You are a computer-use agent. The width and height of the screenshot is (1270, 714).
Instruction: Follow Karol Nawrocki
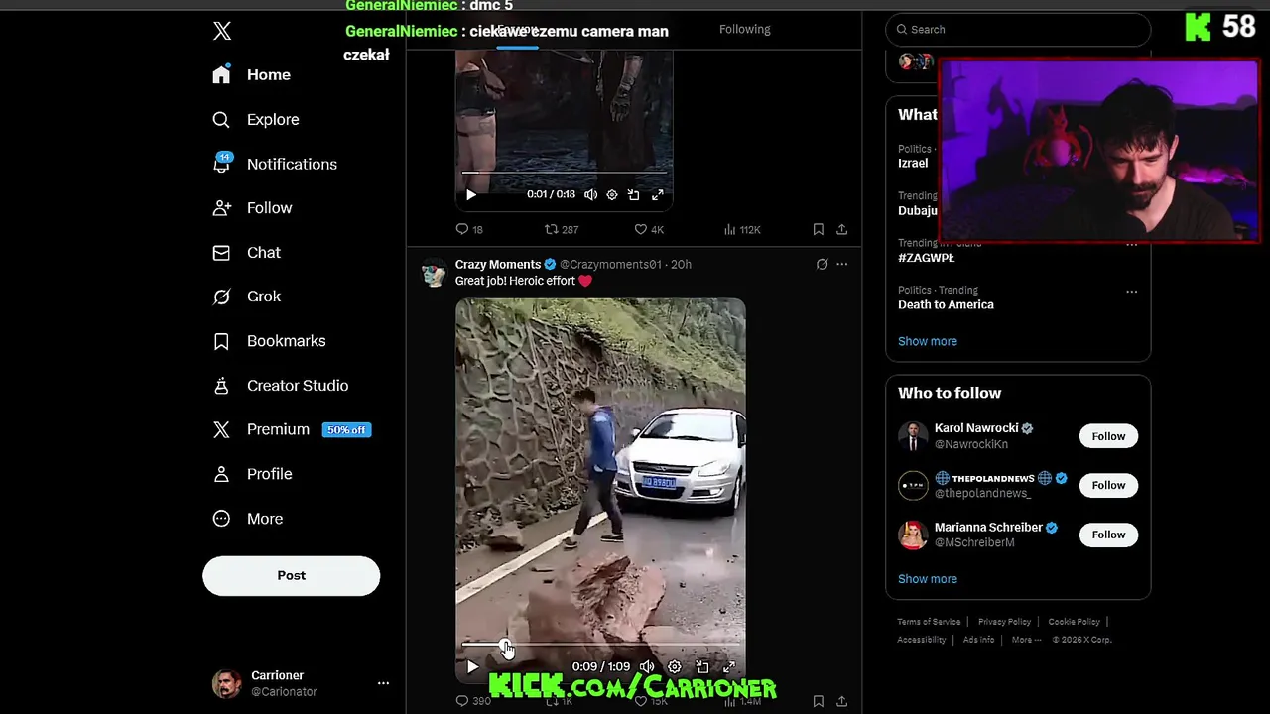pyautogui.click(x=1108, y=436)
